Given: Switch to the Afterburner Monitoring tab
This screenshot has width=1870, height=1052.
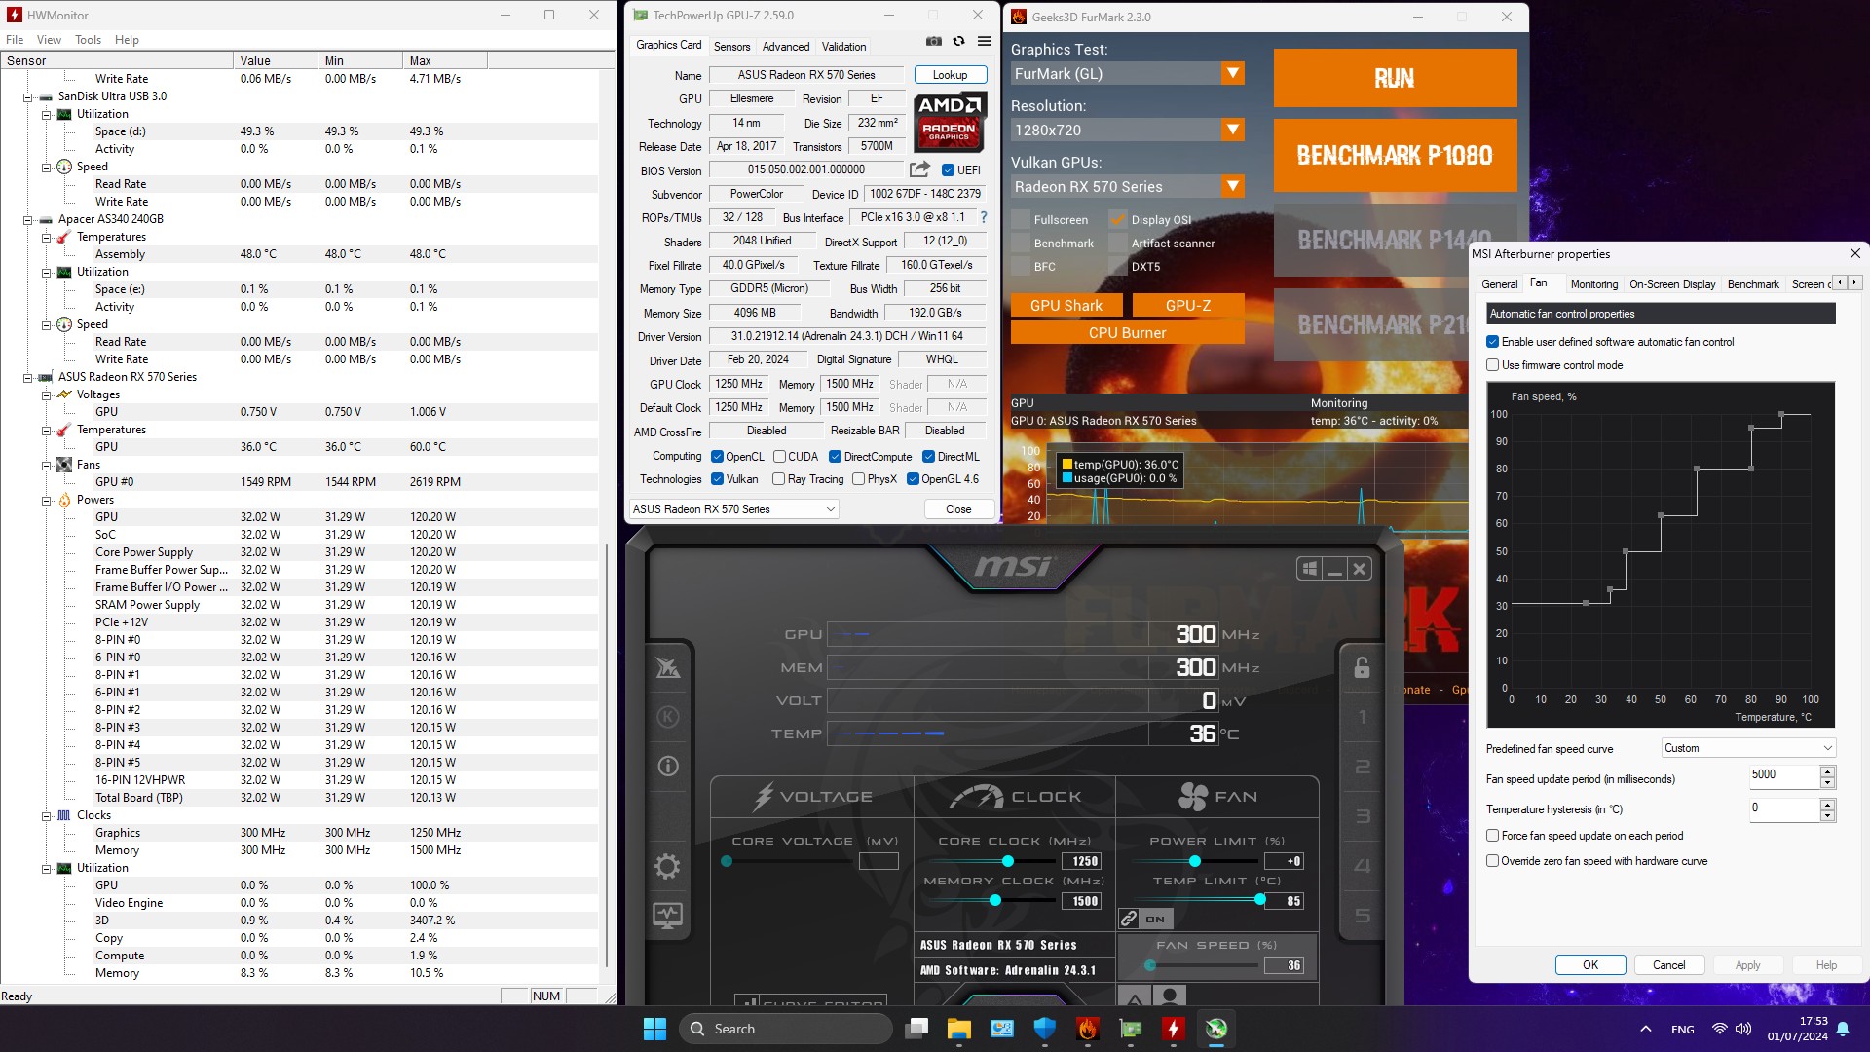Looking at the screenshot, I should coord(1593,284).
